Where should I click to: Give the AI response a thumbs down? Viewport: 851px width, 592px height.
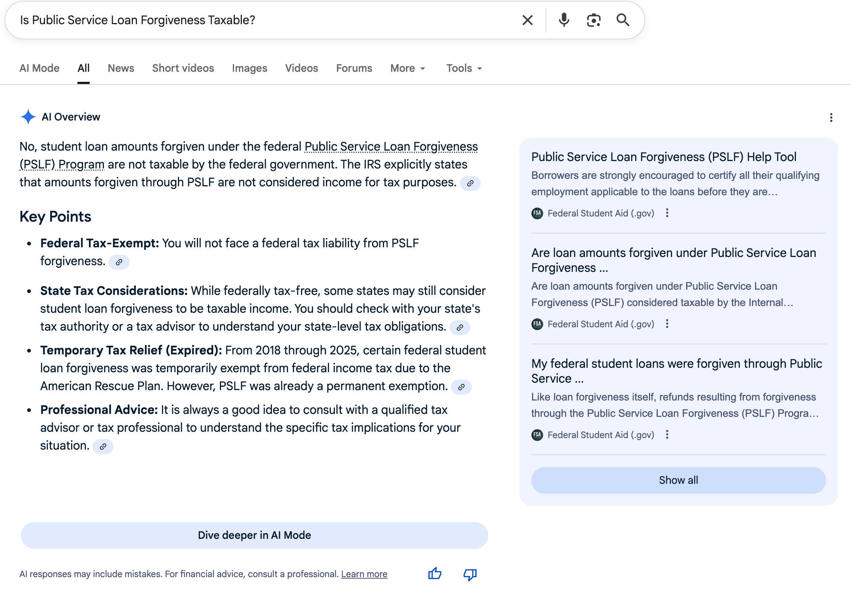[469, 574]
